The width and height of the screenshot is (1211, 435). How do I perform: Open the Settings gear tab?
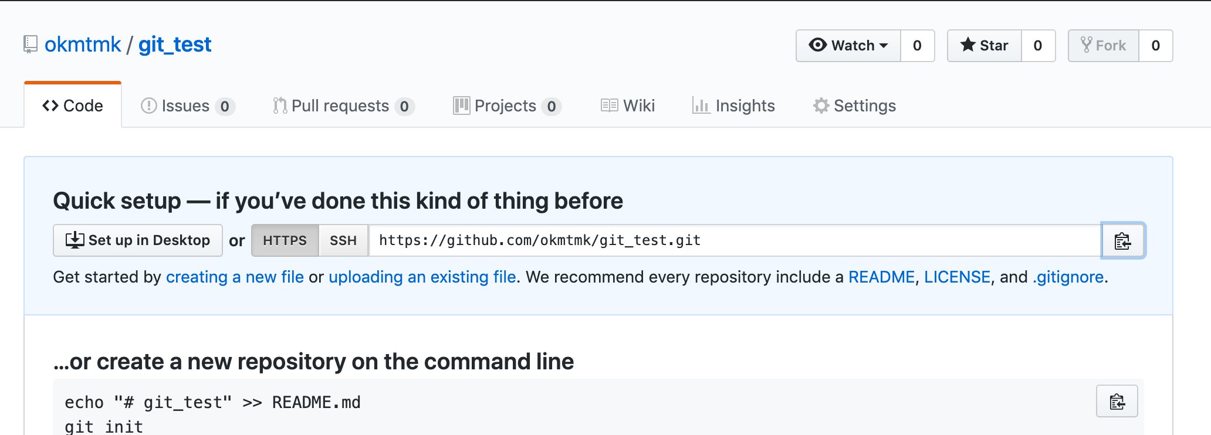854,106
